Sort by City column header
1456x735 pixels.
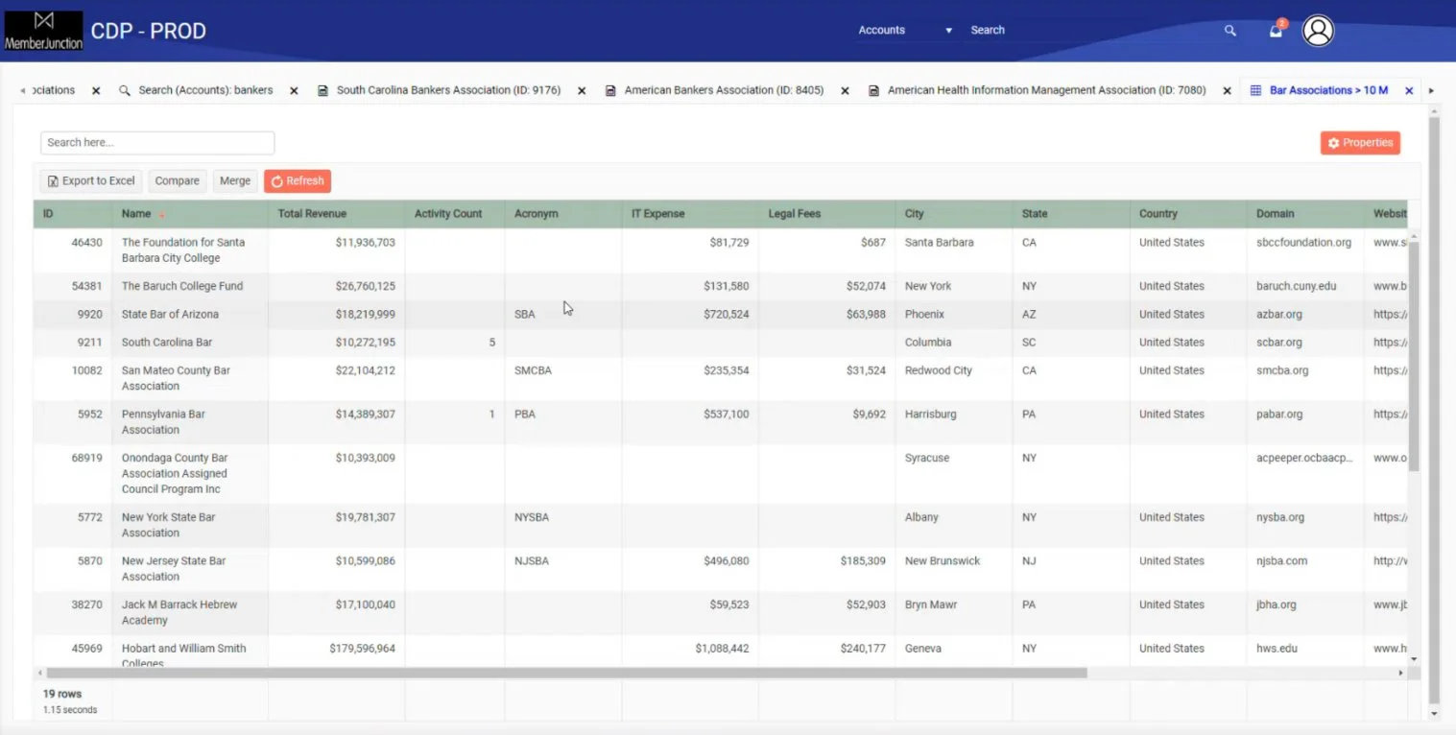[954, 214]
